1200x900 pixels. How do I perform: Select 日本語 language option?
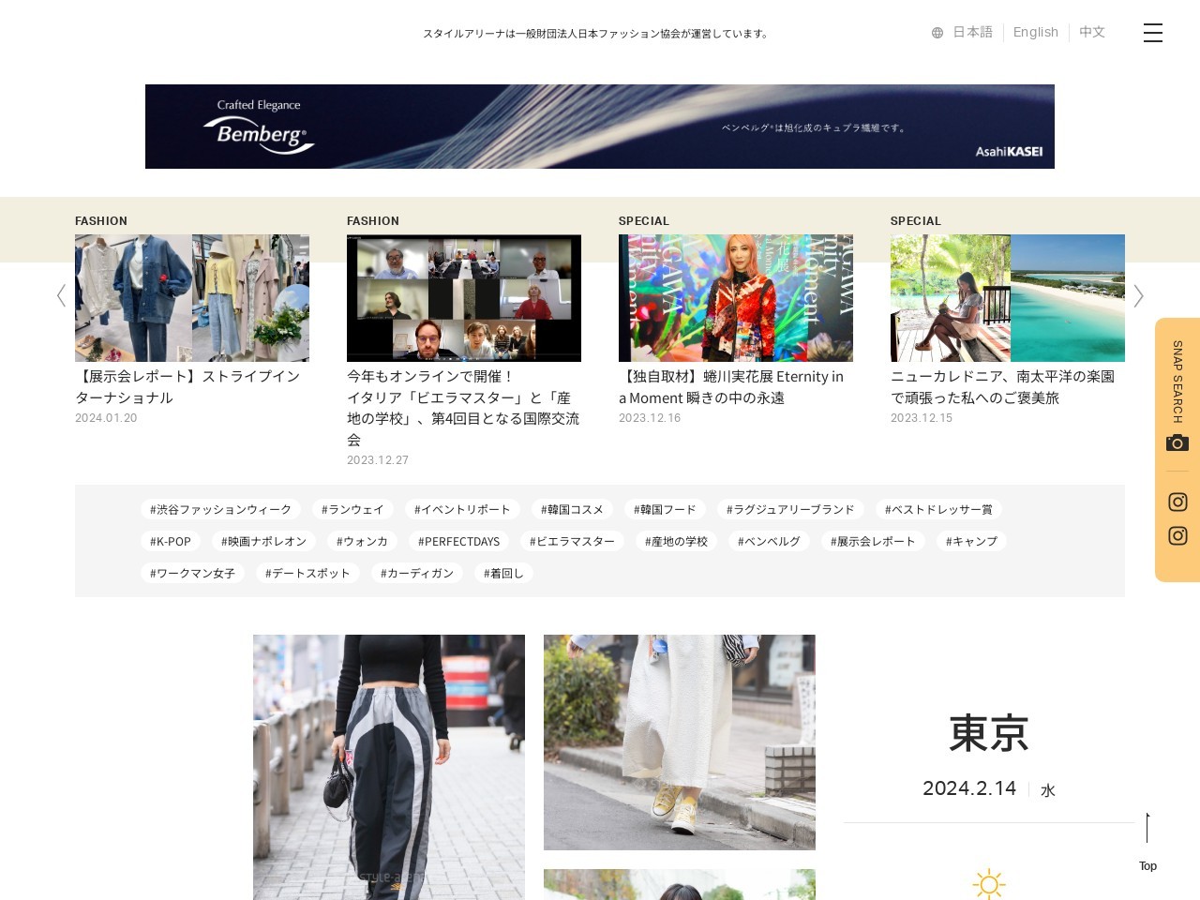coord(972,32)
